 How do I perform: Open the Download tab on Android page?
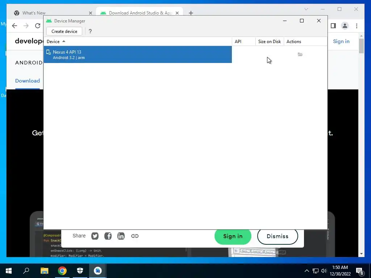28,81
